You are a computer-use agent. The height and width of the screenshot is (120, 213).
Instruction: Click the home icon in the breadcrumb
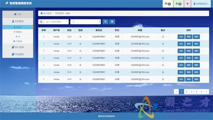[42, 13]
